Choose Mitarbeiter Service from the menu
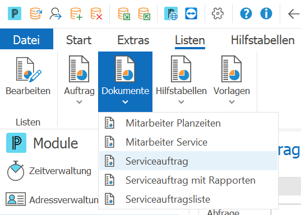This screenshot has height=215, width=301. coord(188,142)
